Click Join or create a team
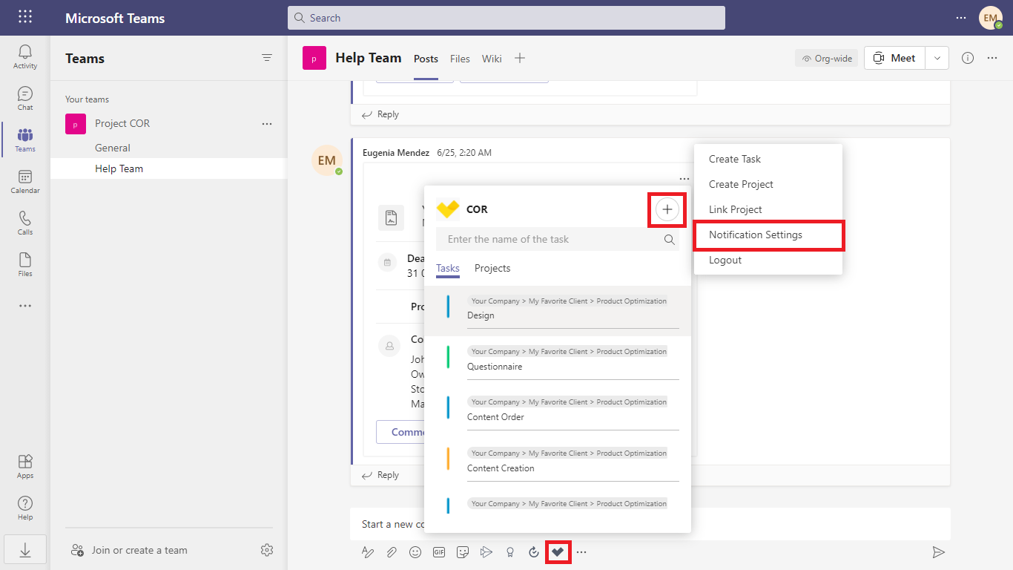This screenshot has height=570, width=1013. [x=129, y=550]
